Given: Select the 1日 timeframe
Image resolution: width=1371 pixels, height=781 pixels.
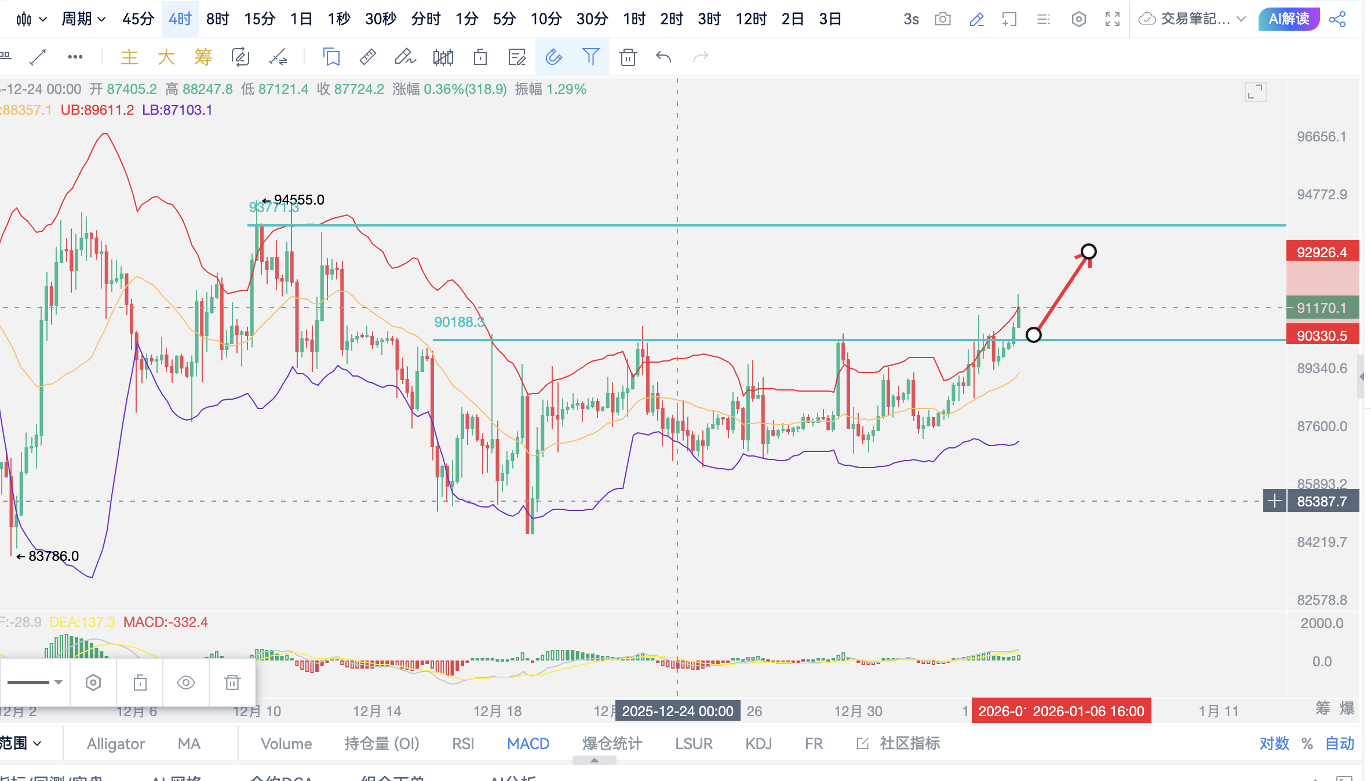Looking at the screenshot, I should (x=301, y=19).
